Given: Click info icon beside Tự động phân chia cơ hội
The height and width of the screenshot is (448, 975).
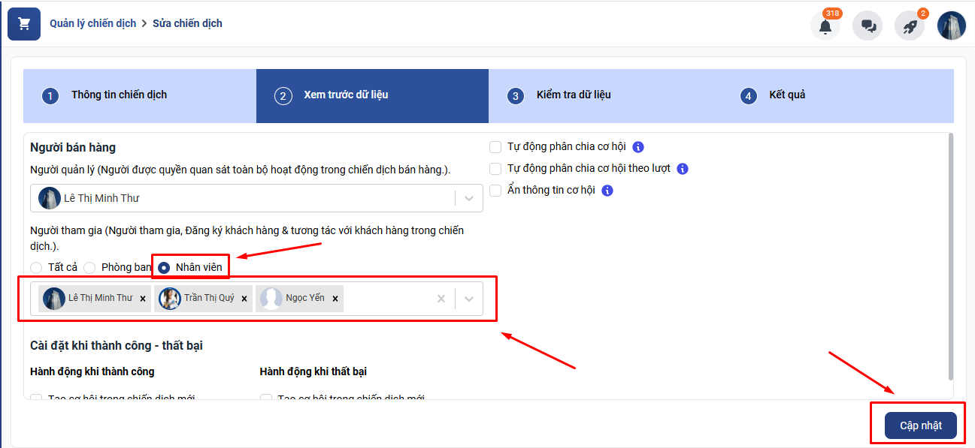Looking at the screenshot, I should (x=638, y=147).
